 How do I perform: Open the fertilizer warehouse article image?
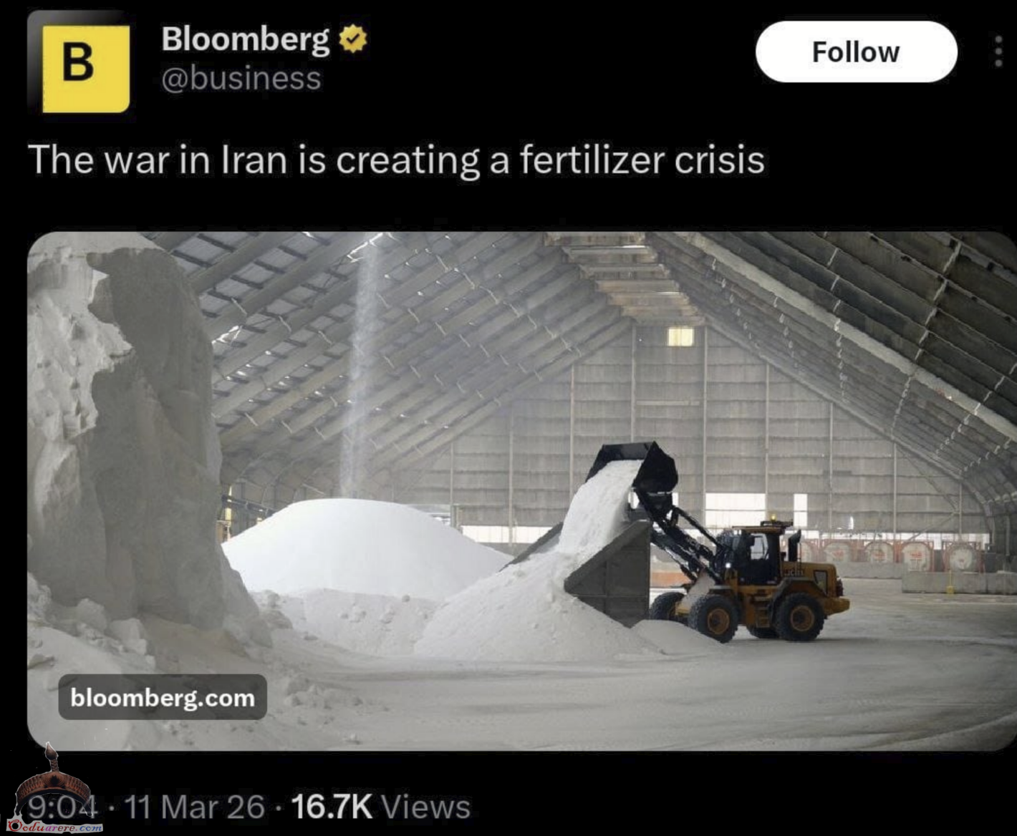point(521,491)
